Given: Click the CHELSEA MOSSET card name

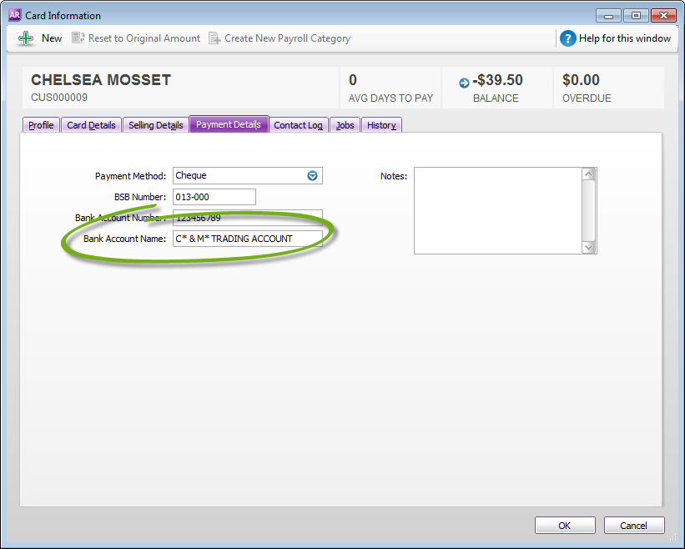Looking at the screenshot, I should (x=101, y=80).
